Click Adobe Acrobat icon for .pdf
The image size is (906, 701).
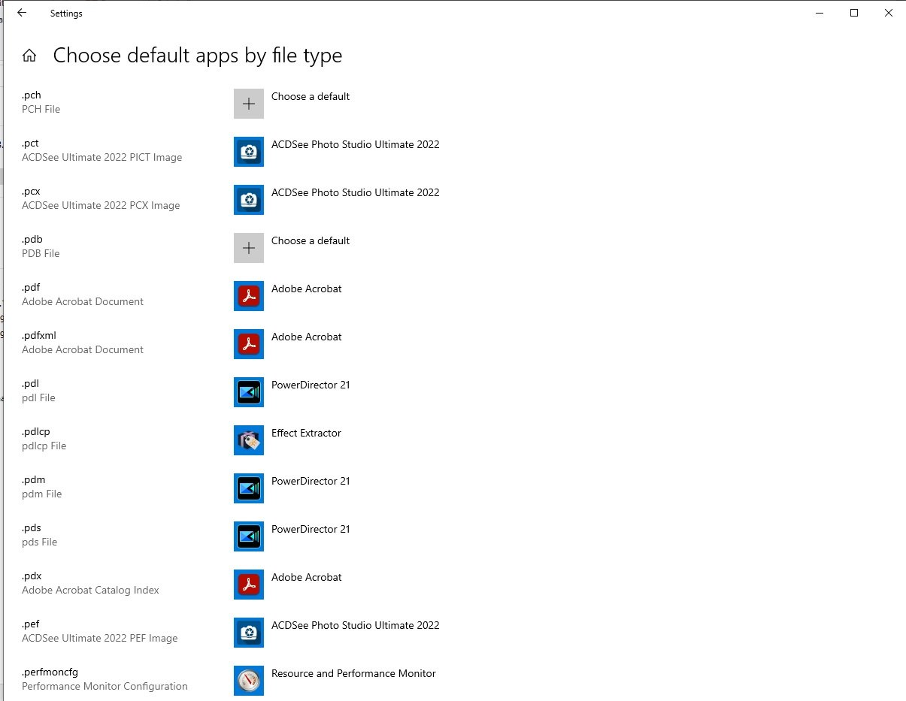pyautogui.click(x=249, y=296)
